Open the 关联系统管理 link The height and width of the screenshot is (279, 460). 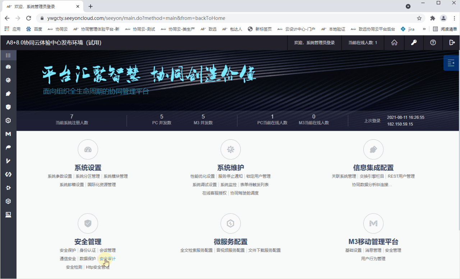click(x=344, y=176)
